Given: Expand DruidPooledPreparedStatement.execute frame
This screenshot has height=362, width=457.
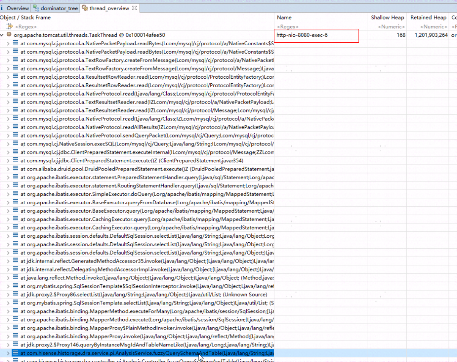Looking at the screenshot, I should coord(8,169).
